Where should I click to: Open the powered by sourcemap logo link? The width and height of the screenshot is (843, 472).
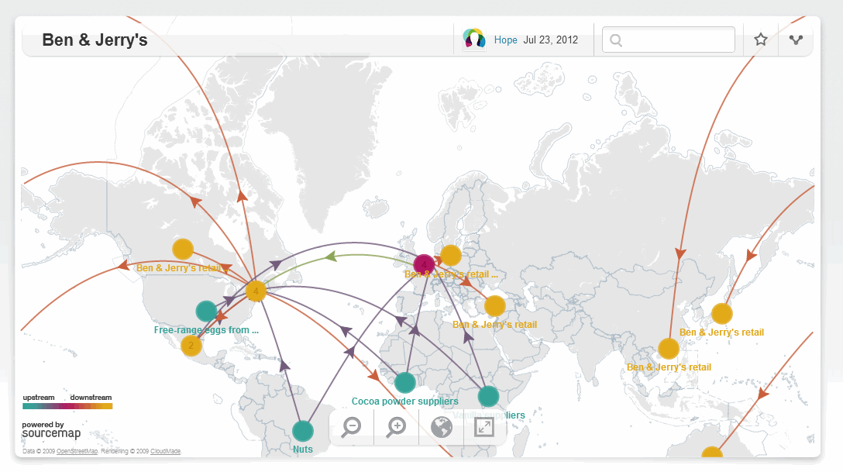pos(51,430)
